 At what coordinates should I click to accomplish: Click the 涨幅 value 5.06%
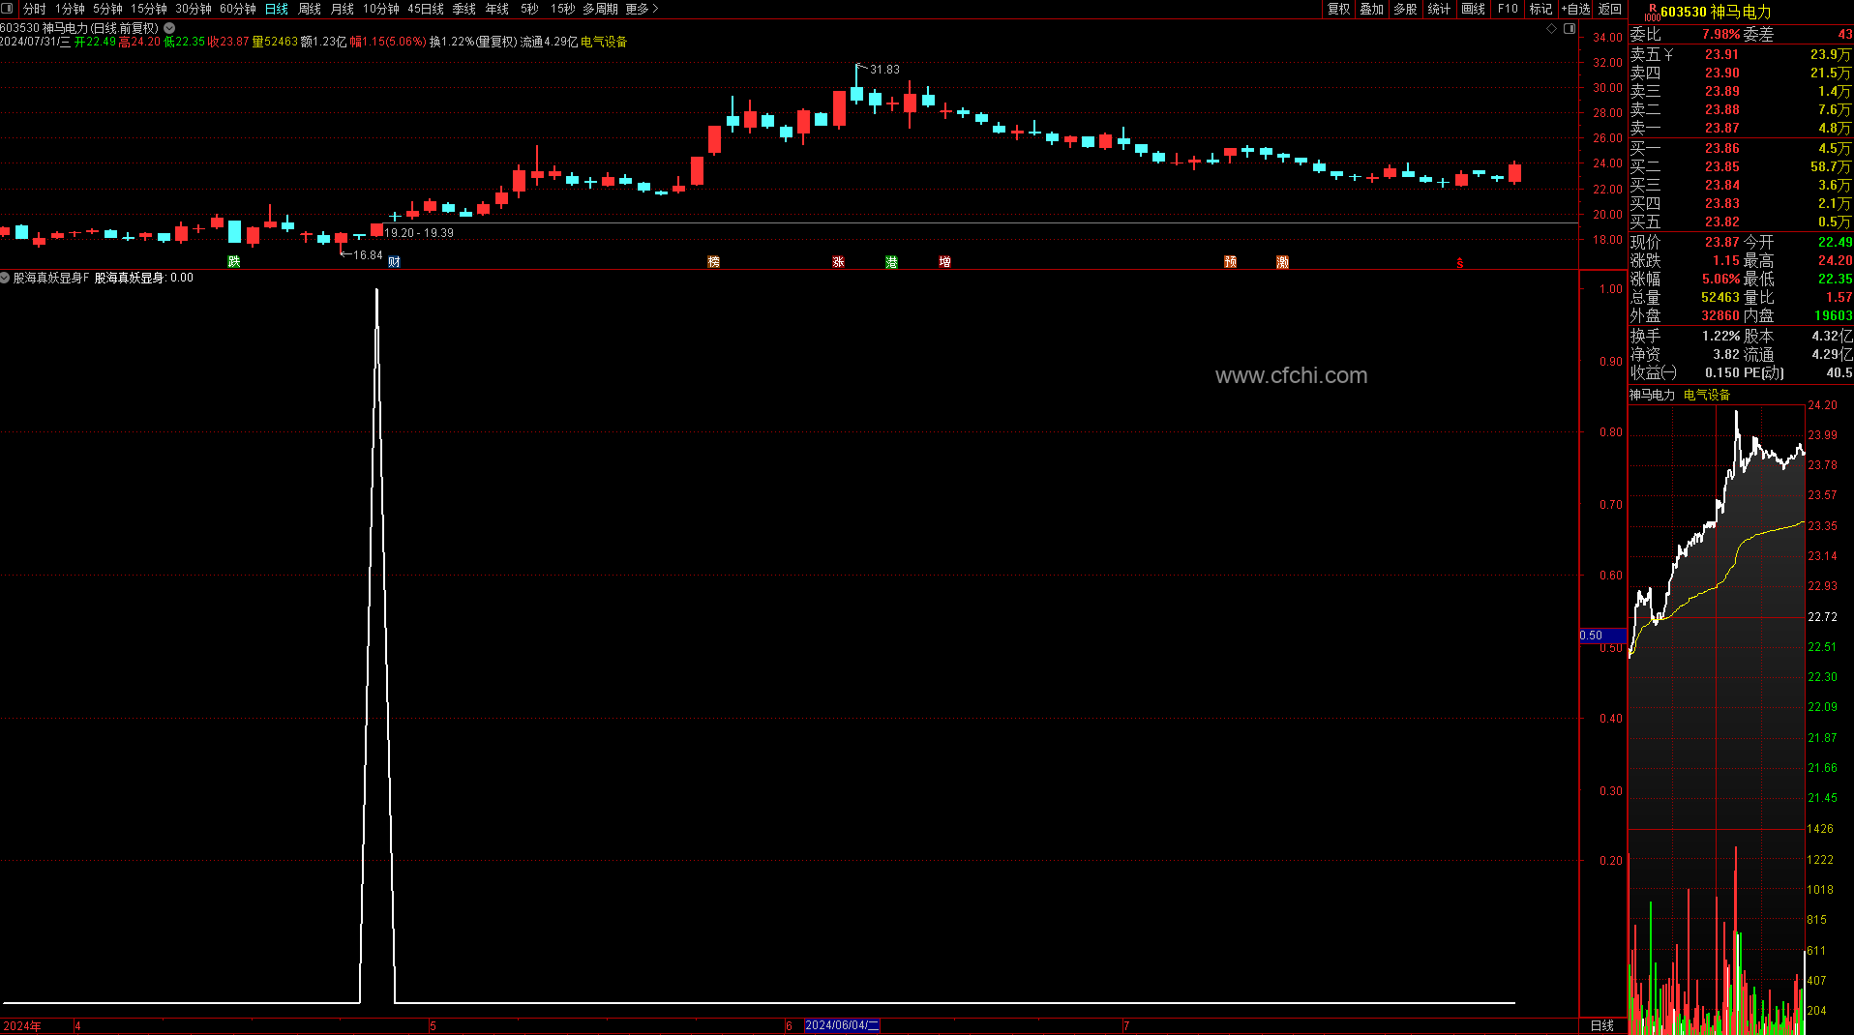1721,279
